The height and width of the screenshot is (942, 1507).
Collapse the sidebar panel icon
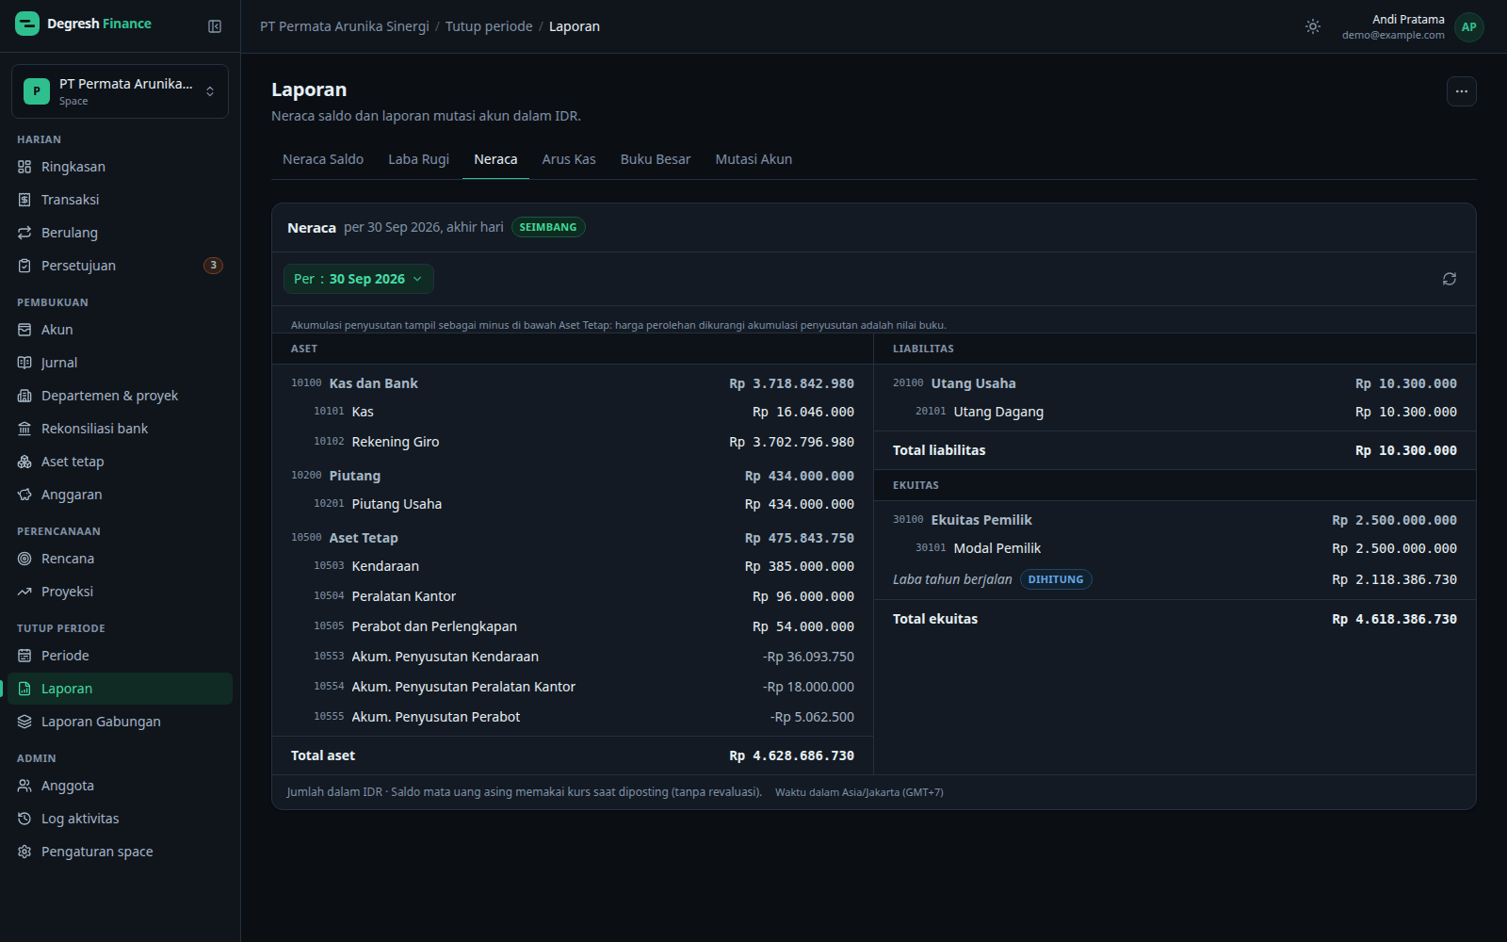tap(215, 26)
